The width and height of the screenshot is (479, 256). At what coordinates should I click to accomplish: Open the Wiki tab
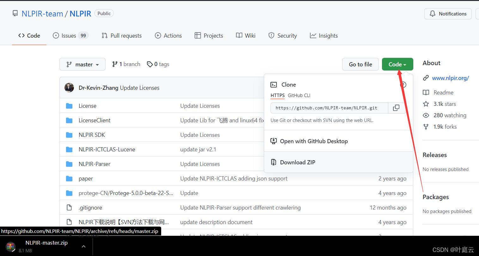pyautogui.click(x=246, y=35)
